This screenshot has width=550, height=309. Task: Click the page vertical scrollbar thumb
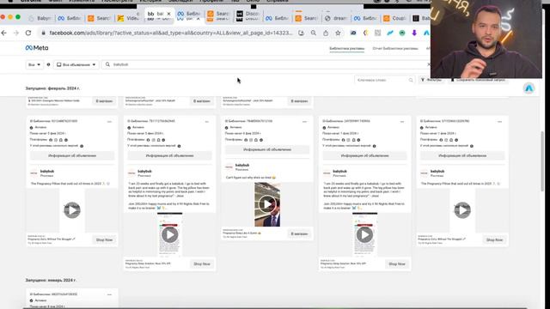[542, 161]
